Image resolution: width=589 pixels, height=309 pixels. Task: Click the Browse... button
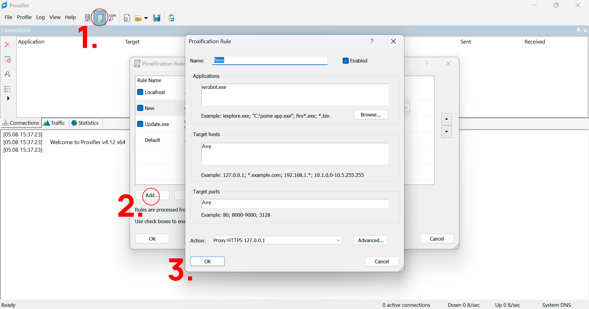click(x=371, y=115)
